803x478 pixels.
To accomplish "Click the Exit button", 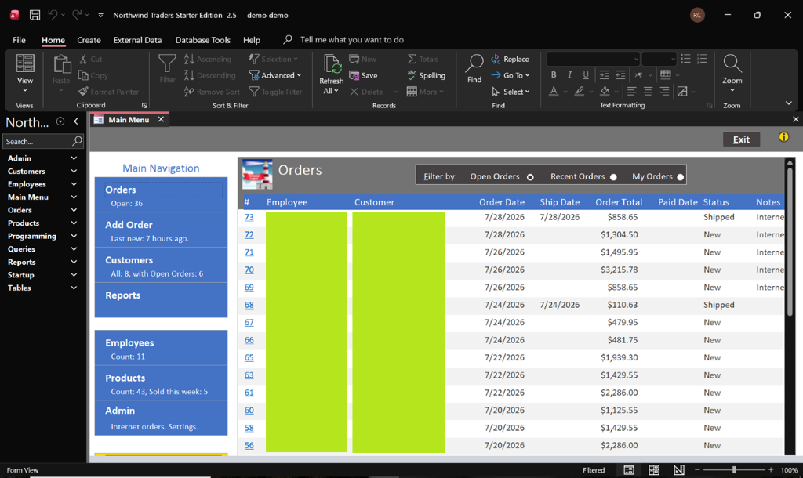I will 741,139.
